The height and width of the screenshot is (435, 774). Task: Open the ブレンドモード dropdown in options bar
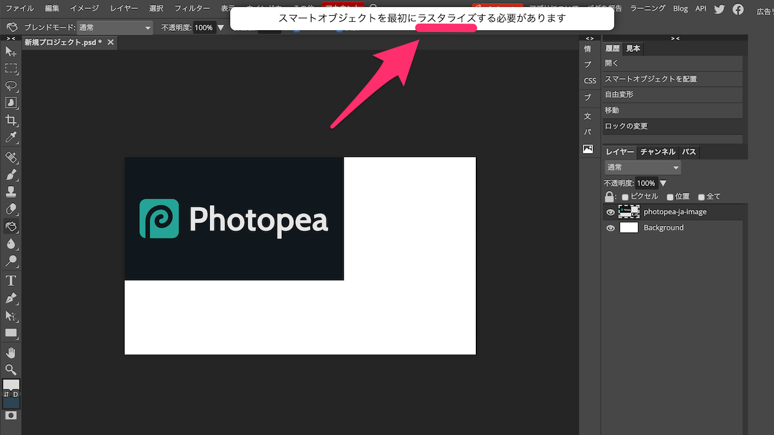click(115, 28)
